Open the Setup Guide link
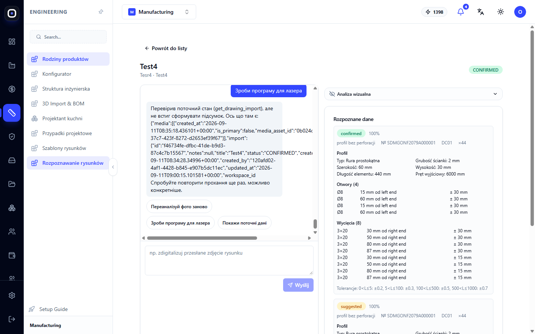 pyautogui.click(x=53, y=309)
